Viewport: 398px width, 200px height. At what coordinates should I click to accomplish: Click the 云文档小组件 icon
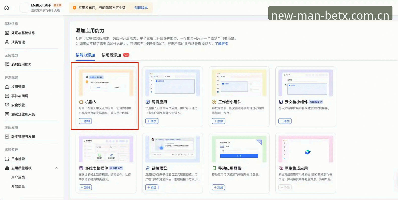pyautogui.click(x=281, y=102)
